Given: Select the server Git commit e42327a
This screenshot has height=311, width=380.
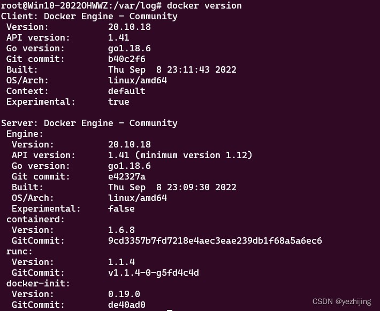Looking at the screenshot, I should click(126, 176).
